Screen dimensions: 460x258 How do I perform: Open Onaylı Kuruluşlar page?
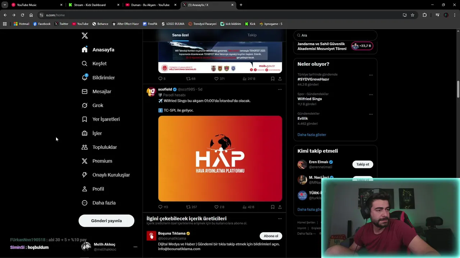(x=106, y=175)
